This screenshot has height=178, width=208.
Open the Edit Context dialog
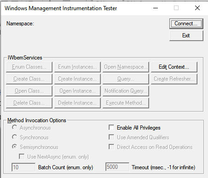pos(174,67)
